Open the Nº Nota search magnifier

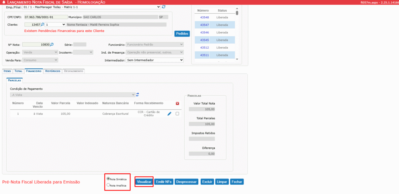[52, 45]
